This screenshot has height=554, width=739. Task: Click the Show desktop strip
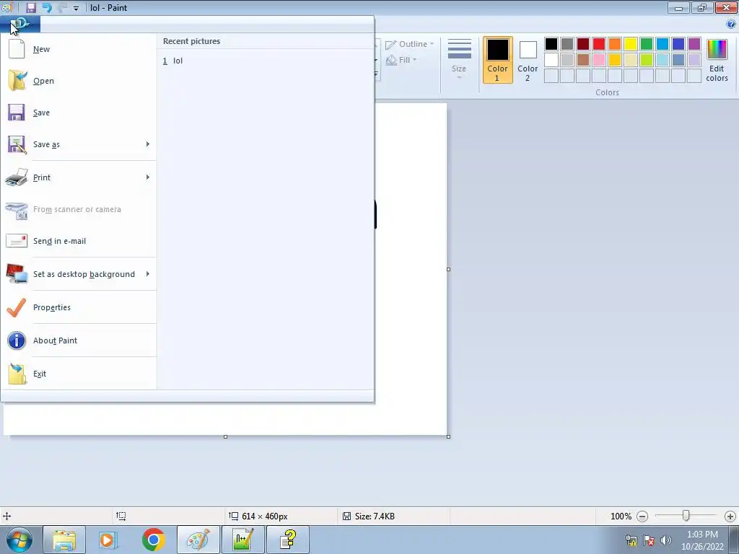(734, 540)
